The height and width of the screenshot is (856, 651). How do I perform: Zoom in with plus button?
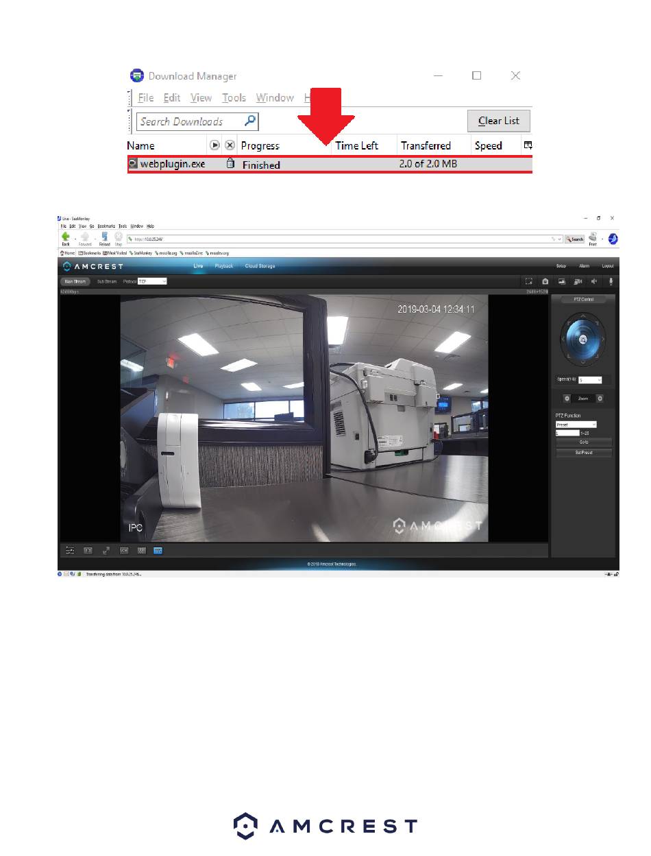click(x=600, y=399)
